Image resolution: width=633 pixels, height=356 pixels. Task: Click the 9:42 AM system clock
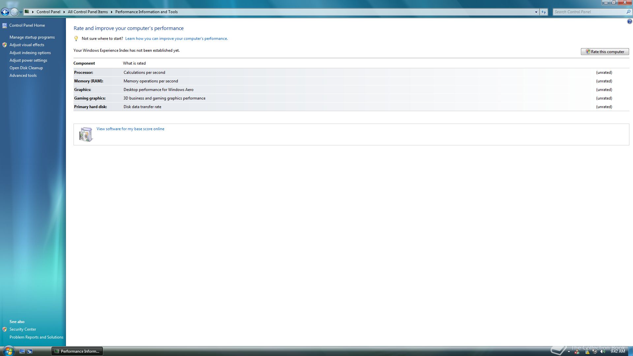pyautogui.click(x=618, y=351)
